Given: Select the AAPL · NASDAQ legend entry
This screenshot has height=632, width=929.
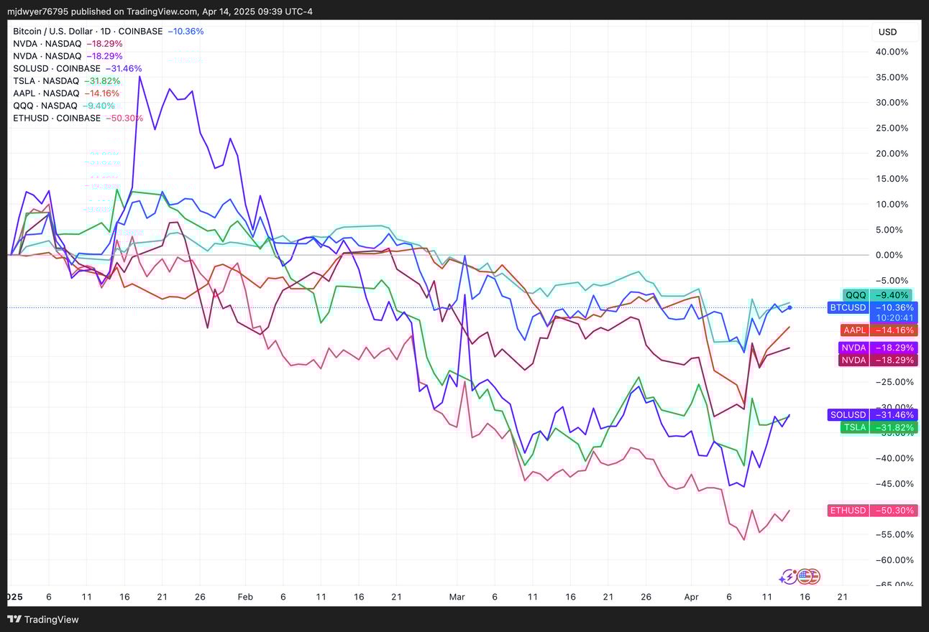Looking at the screenshot, I should (x=66, y=93).
